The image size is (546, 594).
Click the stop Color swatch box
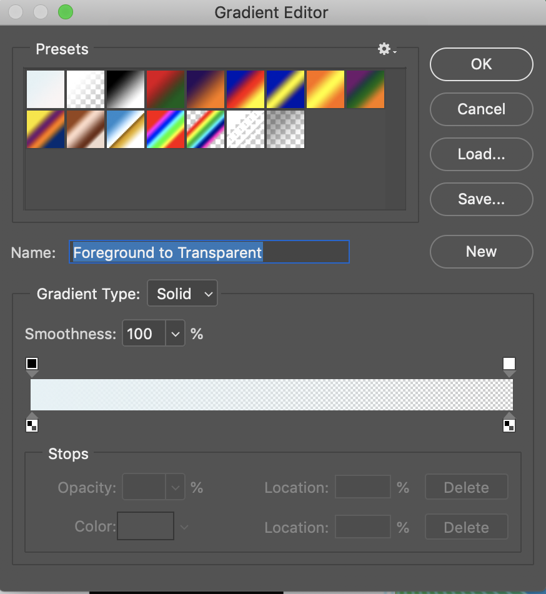point(146,527)
